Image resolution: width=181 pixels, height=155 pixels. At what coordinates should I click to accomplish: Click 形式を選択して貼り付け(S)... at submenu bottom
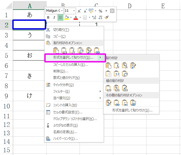pyautogui.click(x=132, y=110)
